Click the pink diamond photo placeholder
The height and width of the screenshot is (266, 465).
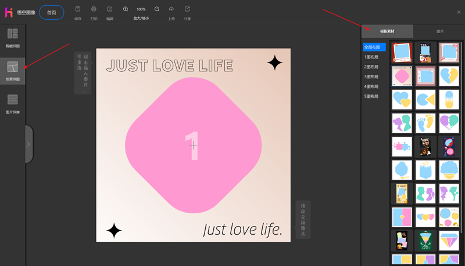coord(192,145)
